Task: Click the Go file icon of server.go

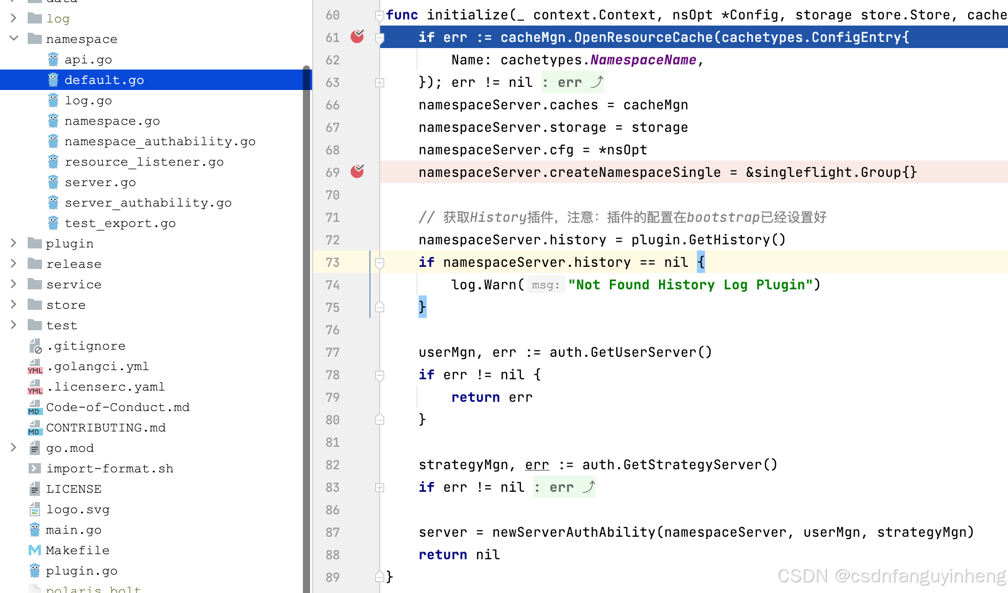Action: point(53,182)
